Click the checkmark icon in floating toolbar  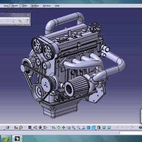click(27, 21)
